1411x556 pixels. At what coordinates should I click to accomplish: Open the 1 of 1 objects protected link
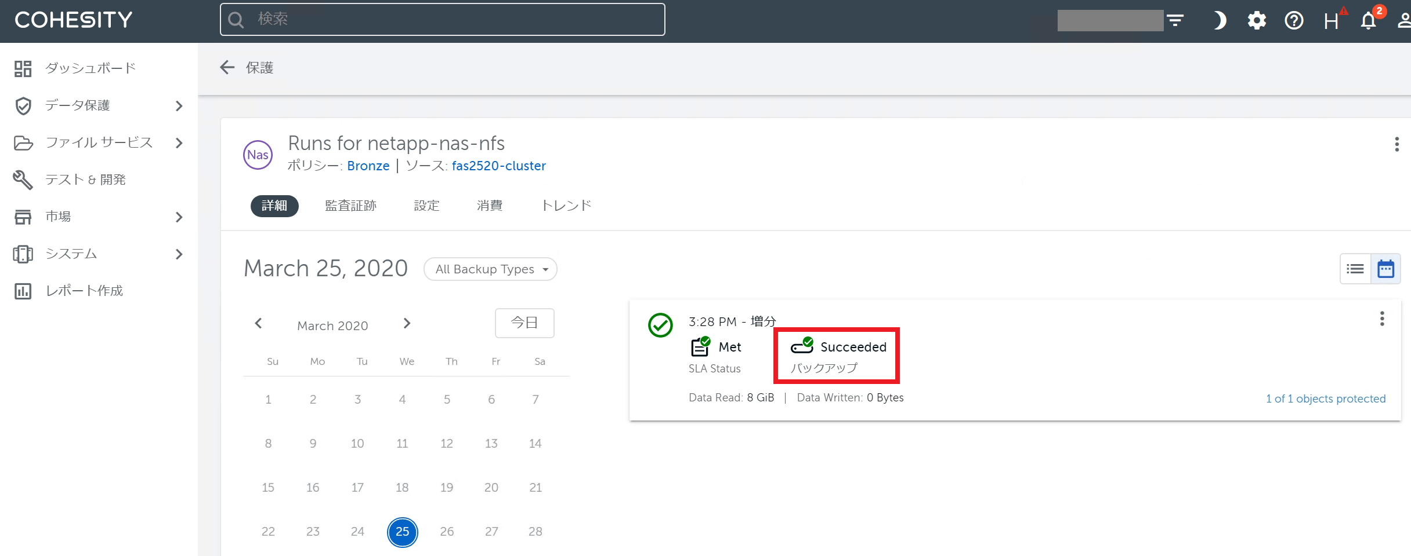1326,398
